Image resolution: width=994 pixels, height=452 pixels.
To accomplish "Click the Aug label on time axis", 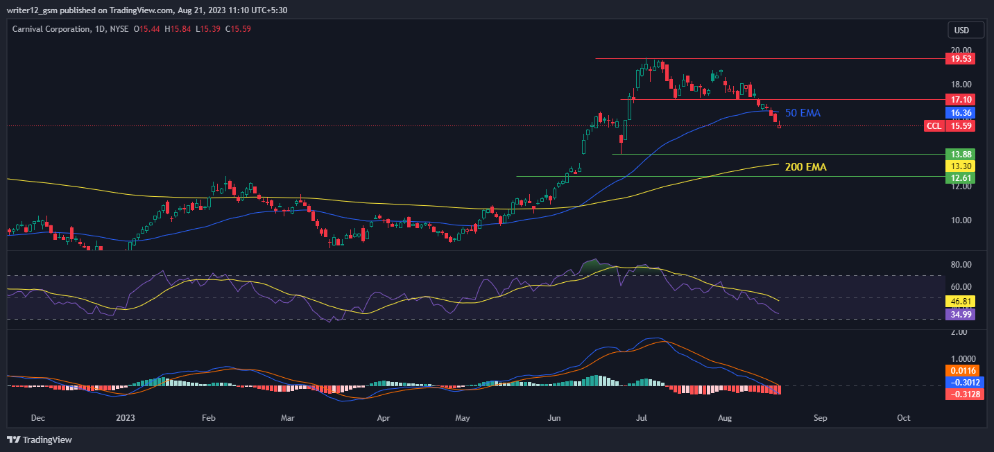I will tap(725, 418).
